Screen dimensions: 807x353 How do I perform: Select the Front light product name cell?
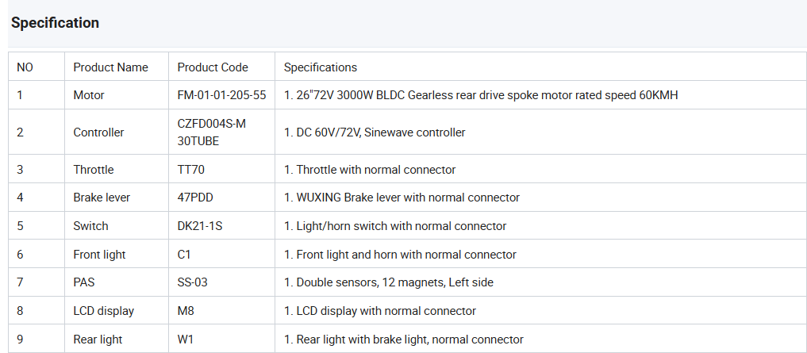coord(99,255)
